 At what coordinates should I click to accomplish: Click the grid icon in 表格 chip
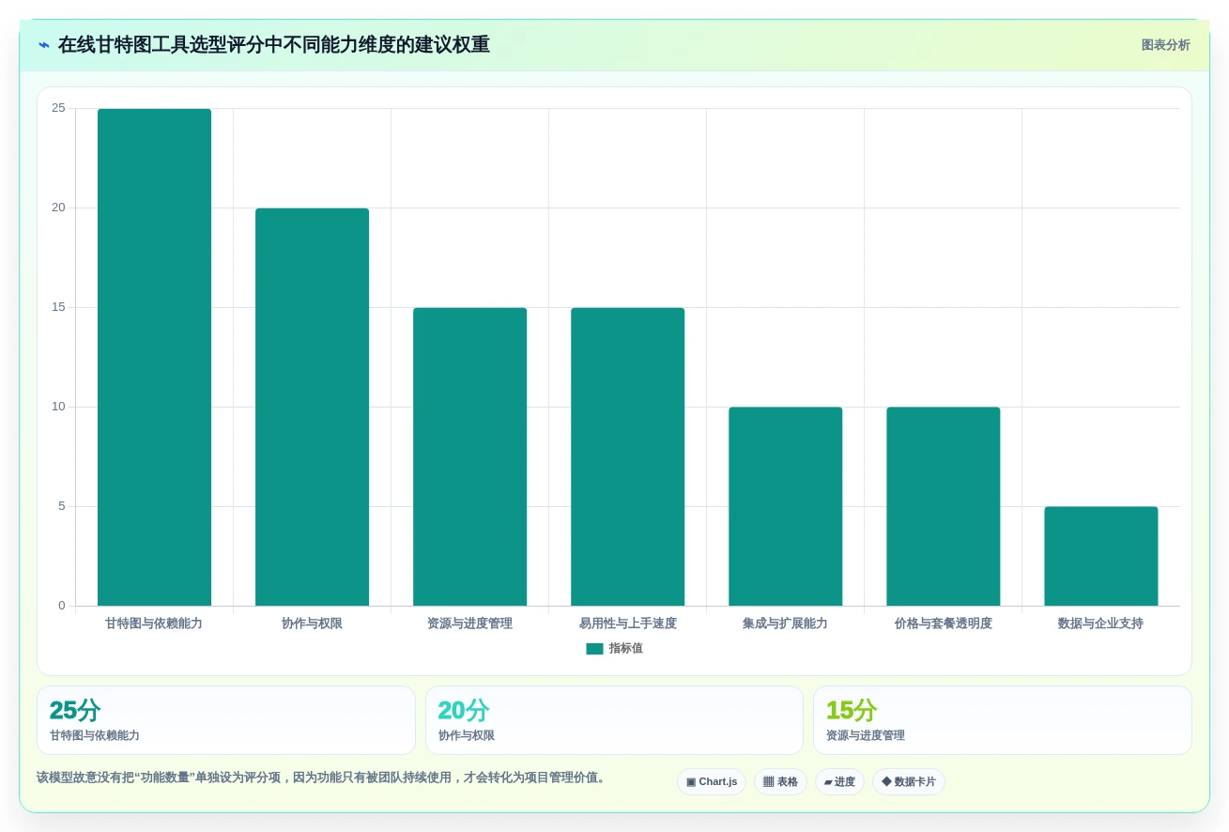pos(768,781)
